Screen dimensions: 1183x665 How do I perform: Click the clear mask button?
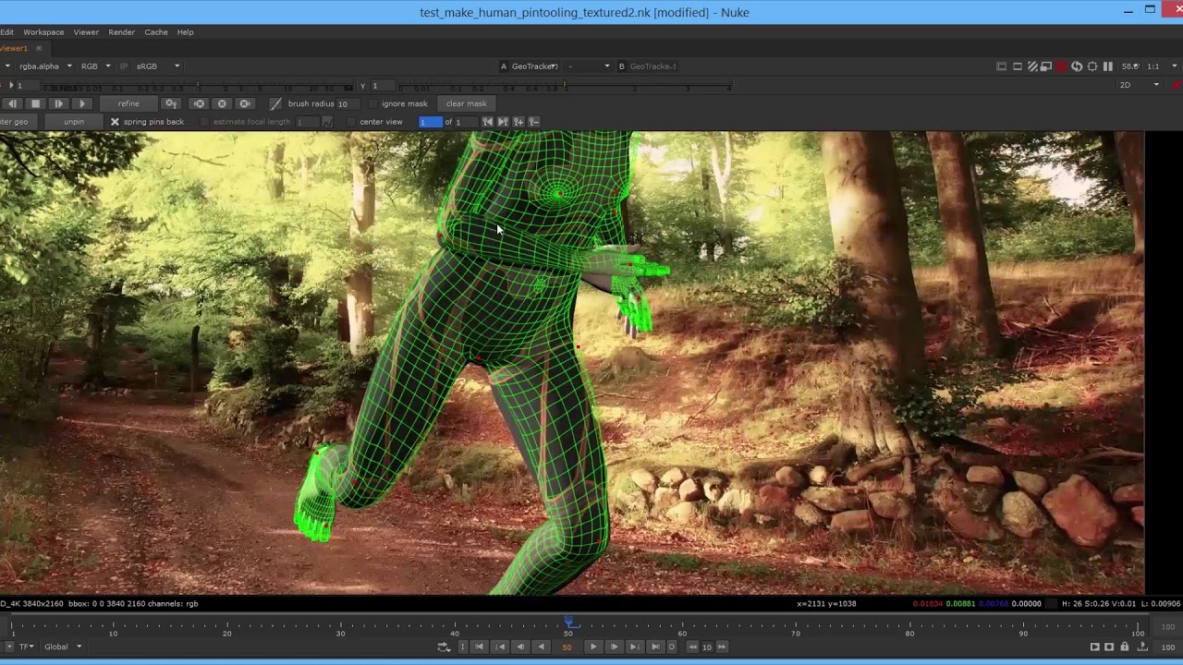pyautogui.click(x=466, y=103)
